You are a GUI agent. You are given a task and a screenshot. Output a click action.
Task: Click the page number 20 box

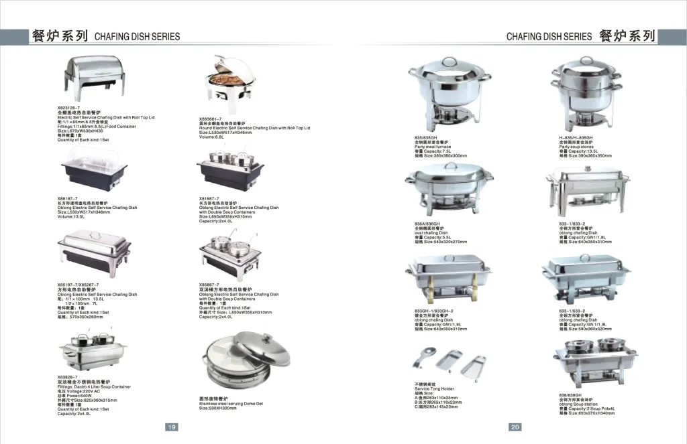pyautogui.click(x=515, y=427)
